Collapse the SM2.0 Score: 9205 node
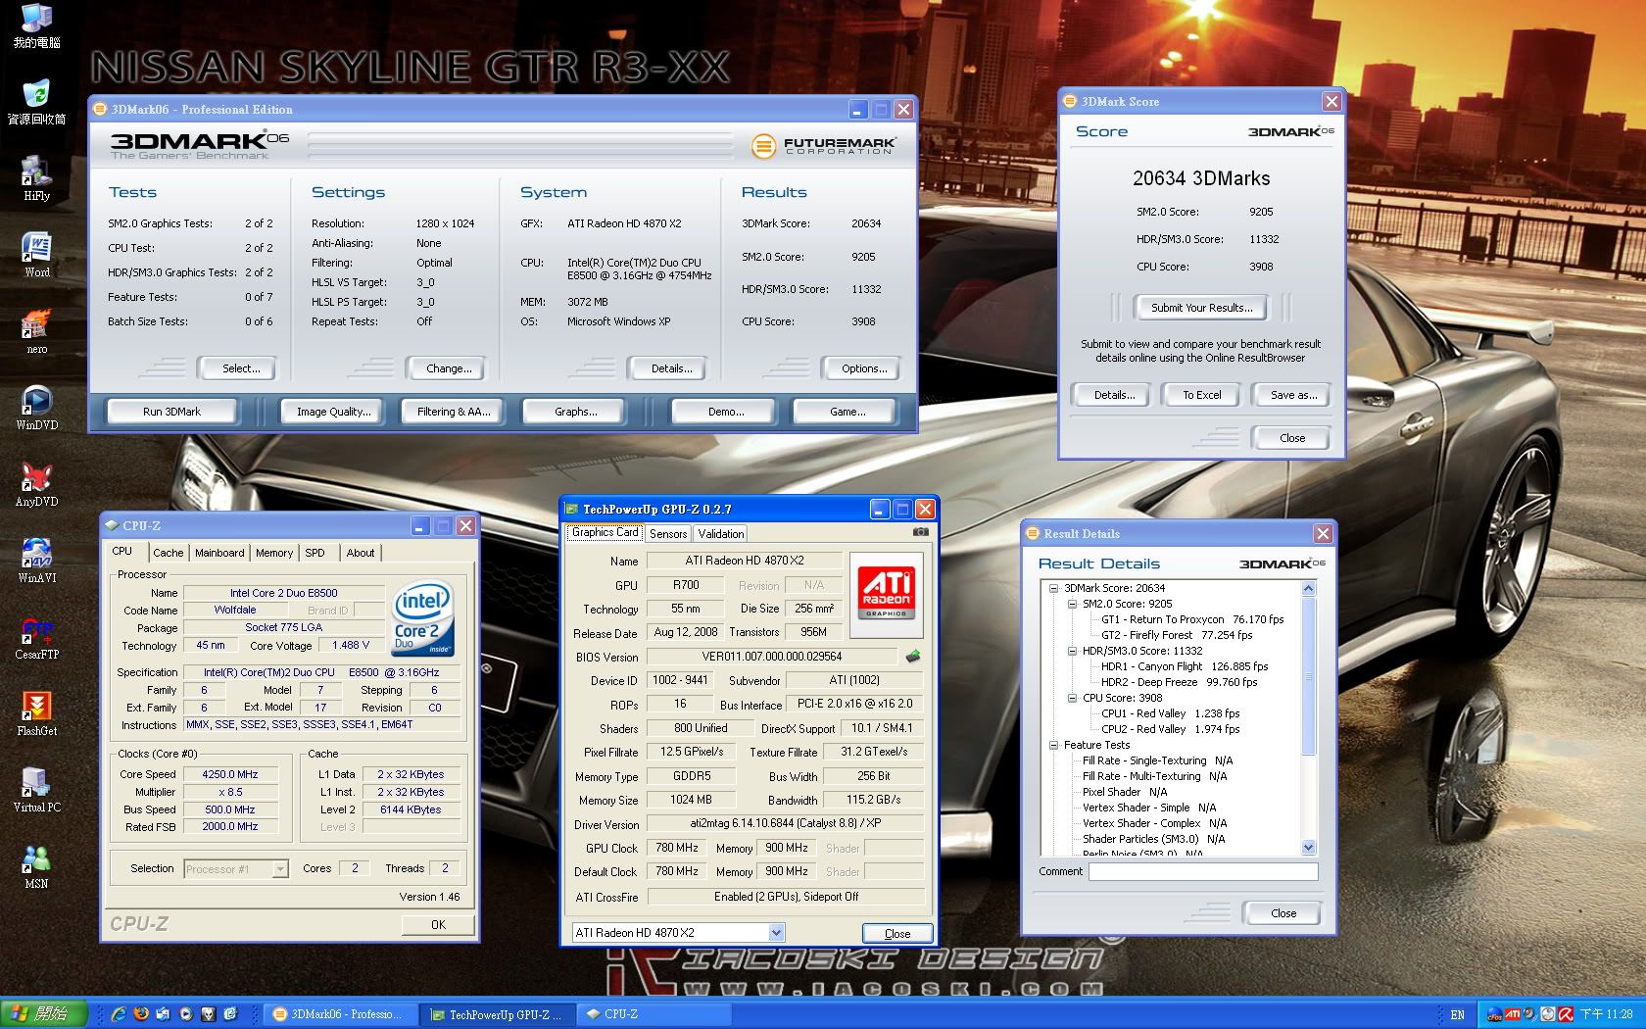Screen dimensions: 1646x1029 click(x=1072, y=604)
